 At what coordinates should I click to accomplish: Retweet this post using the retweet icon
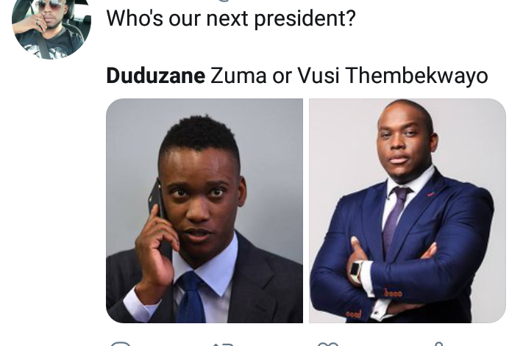223,344
